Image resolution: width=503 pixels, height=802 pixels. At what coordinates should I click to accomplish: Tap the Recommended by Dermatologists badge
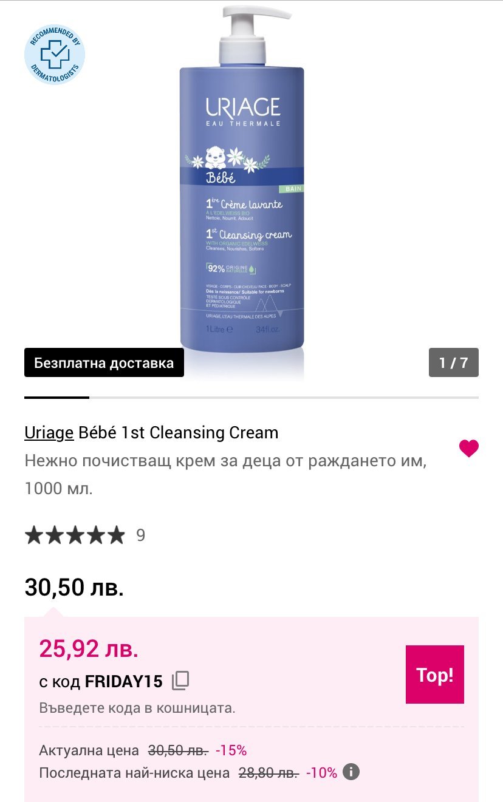click(55, 55)
